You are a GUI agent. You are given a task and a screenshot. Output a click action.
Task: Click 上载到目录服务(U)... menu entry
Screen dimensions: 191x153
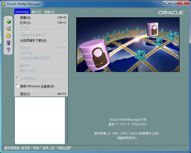click(x=41, y=35)
